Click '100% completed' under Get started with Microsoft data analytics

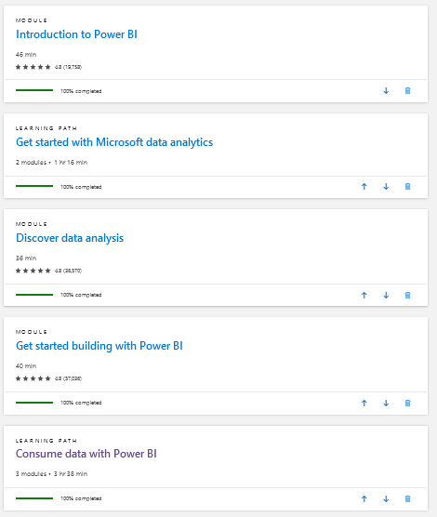[81, 187]
